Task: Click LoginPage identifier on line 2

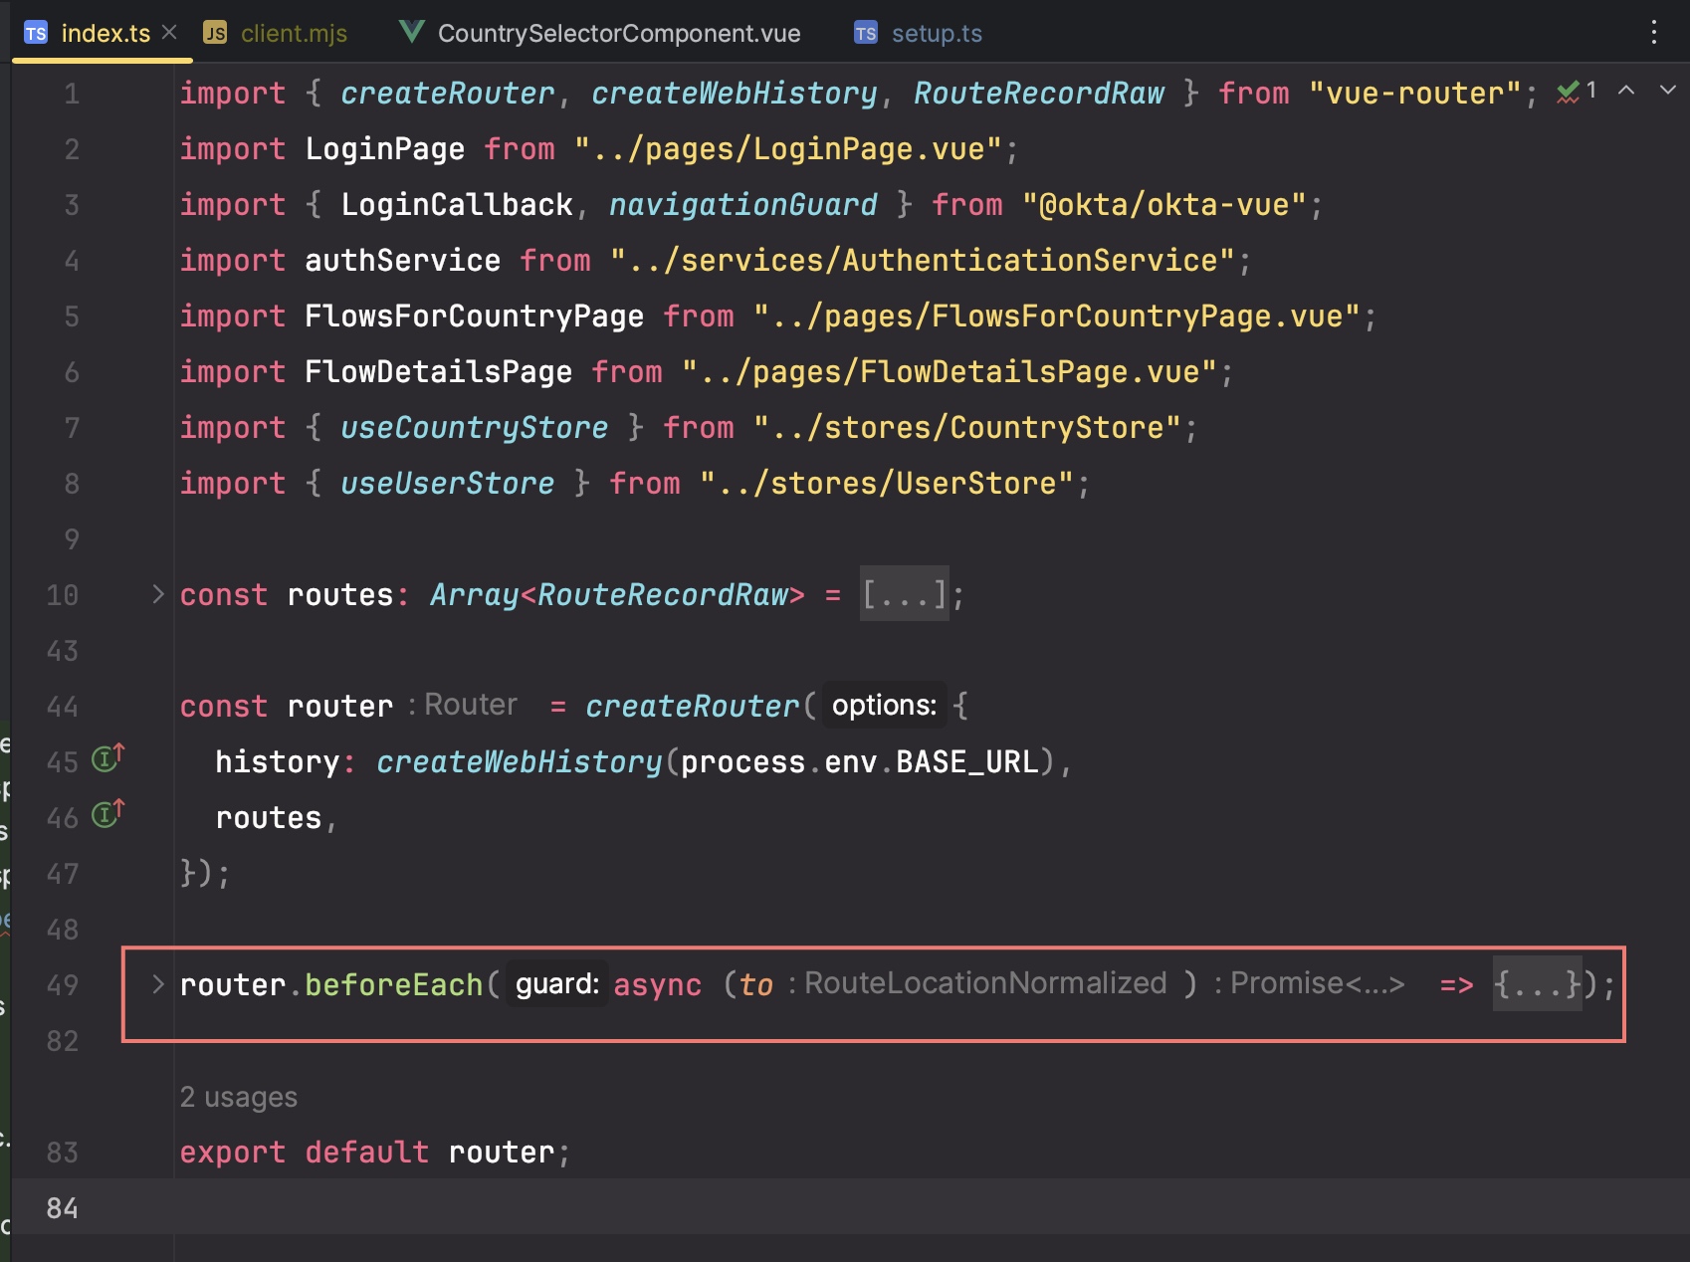Action: click(385, 148)
